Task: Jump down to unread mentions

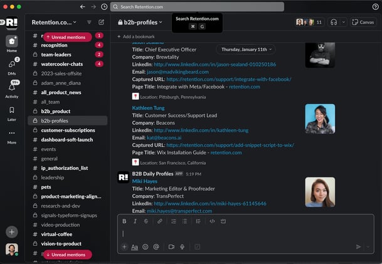Action: (68, 255)
